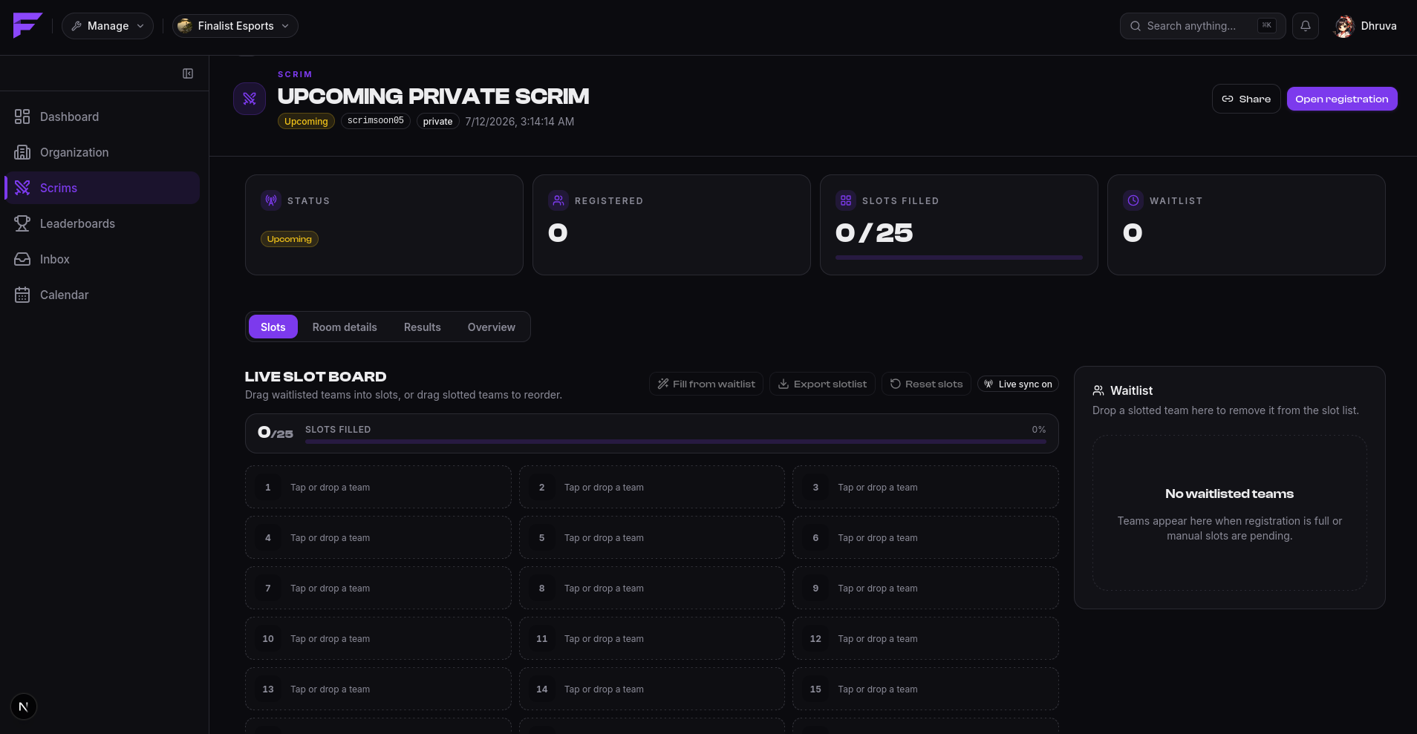Open Organization page
The height and width of the screenshot is (734, 1417).
point(102,152)
